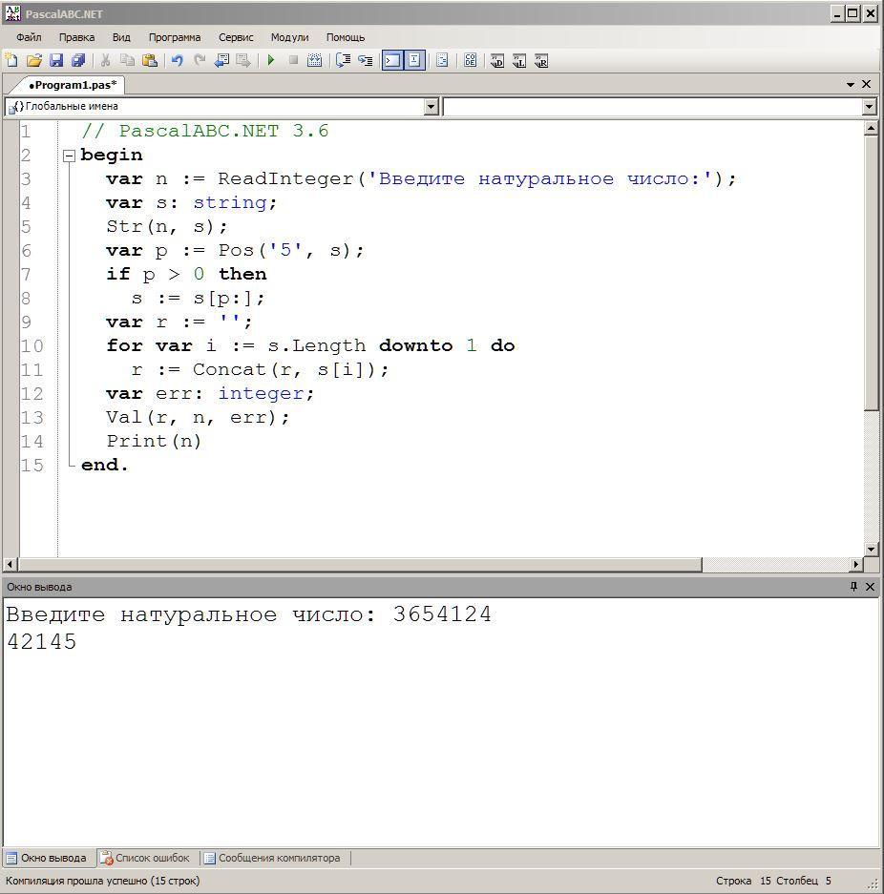This screenshot has width=884, height=894.
Task: Open the 'Сервис' menu
Action: 236,37
